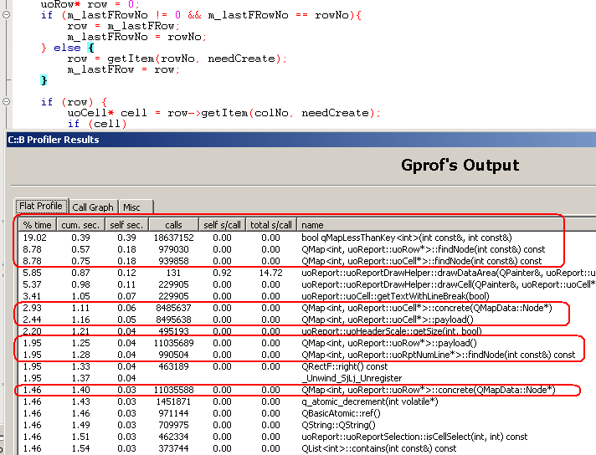596x455 pixels.
Task: Switch to the Flat Profile tab
Action: tap(40, 207)
